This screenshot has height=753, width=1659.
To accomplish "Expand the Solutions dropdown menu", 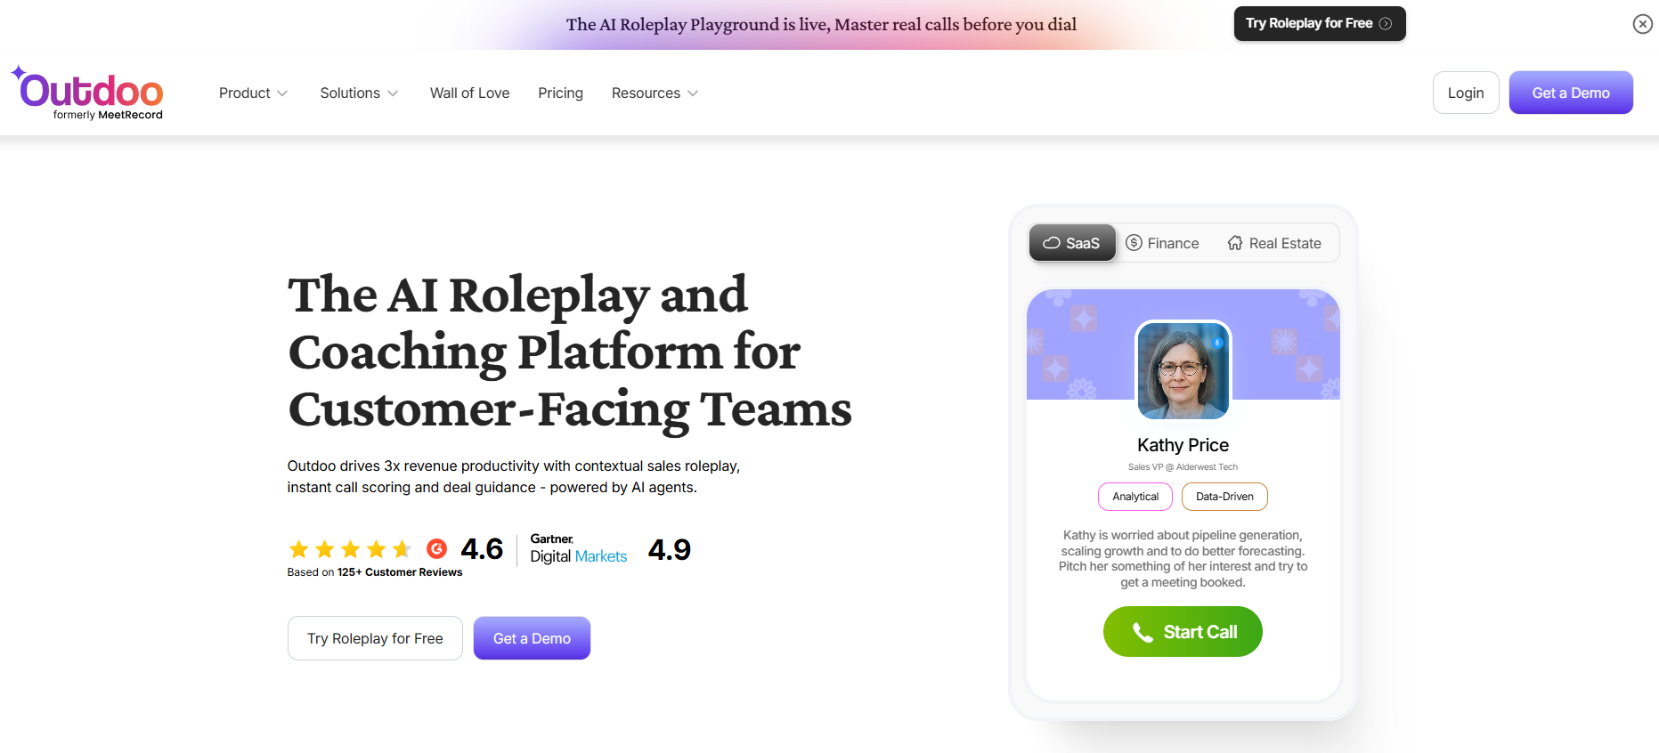I will point(358,93).
